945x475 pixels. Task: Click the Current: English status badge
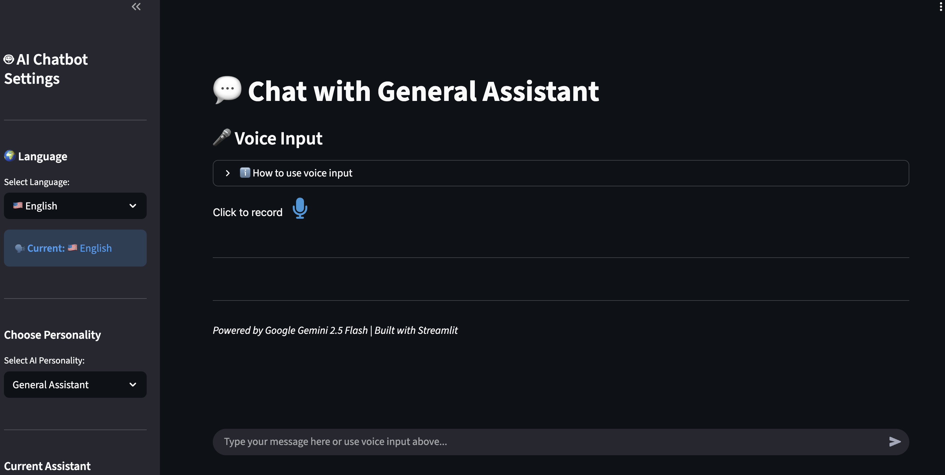click(x=75, y=248)
